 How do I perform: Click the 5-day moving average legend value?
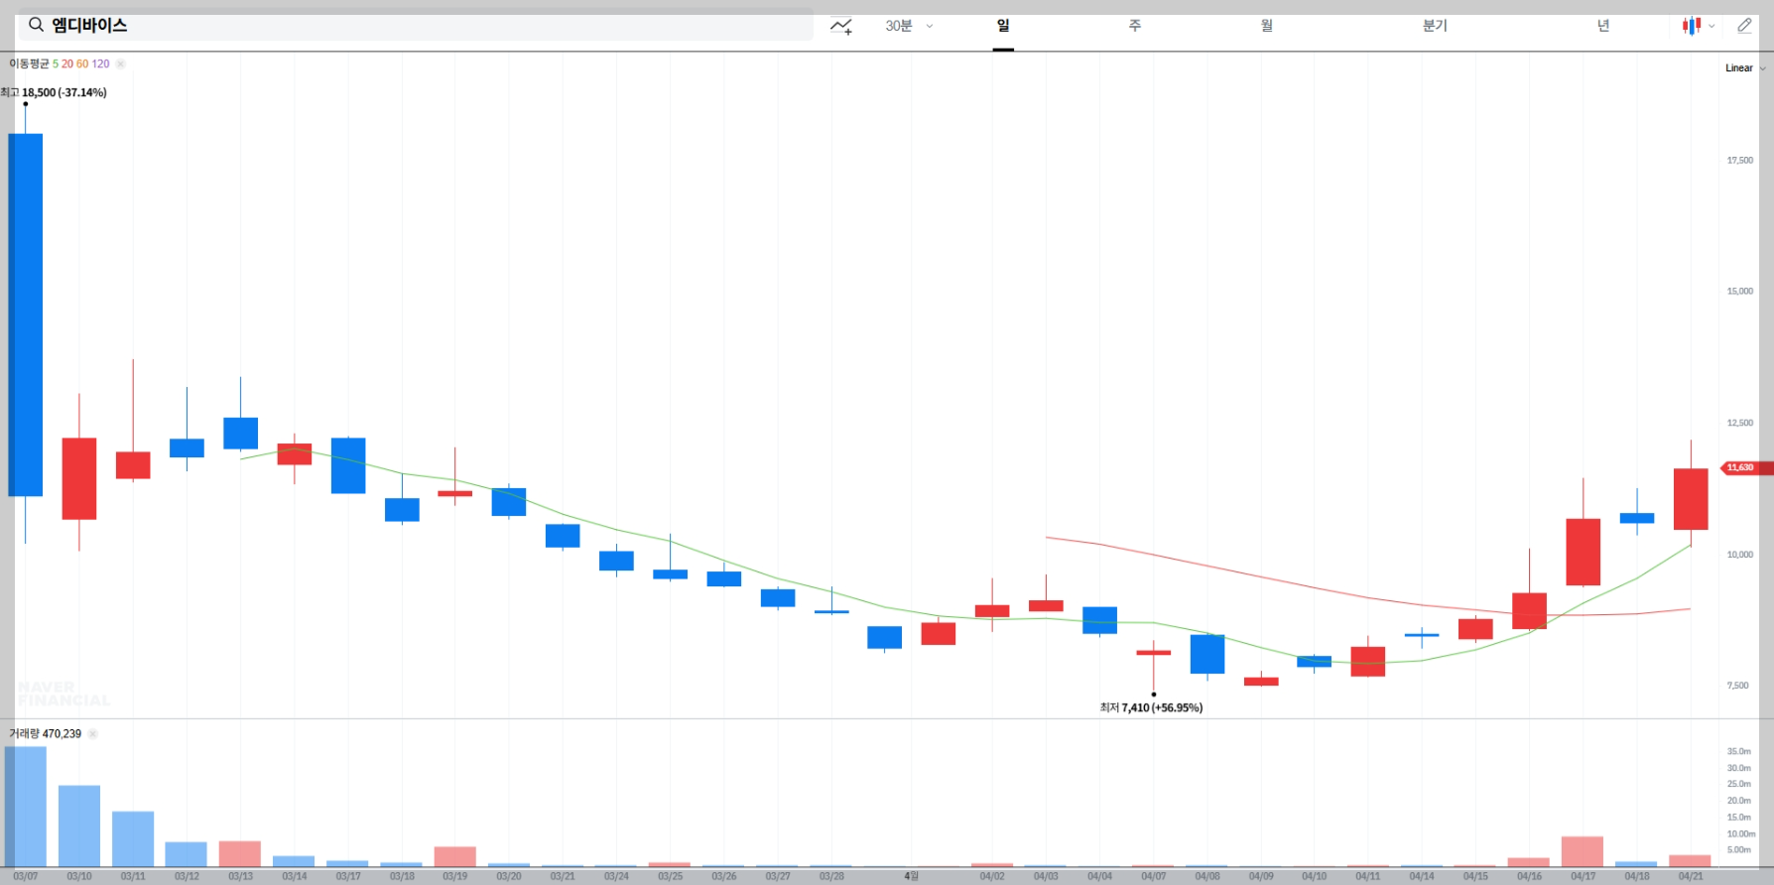[56, 63]
